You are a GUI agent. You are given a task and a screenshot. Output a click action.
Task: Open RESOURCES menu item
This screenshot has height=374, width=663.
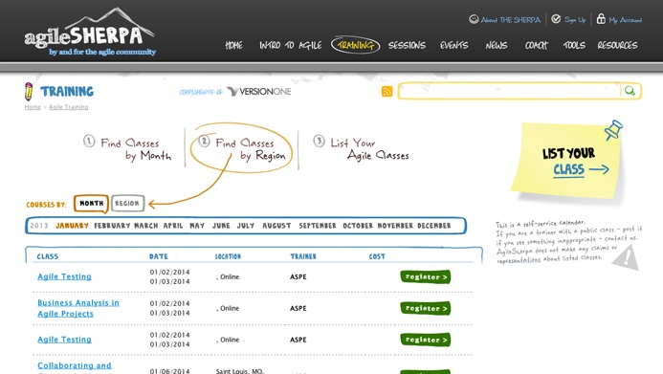[617, 45]
